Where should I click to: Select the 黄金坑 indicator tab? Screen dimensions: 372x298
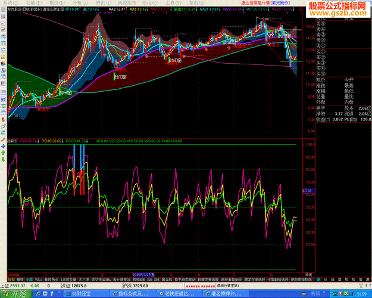167,280
